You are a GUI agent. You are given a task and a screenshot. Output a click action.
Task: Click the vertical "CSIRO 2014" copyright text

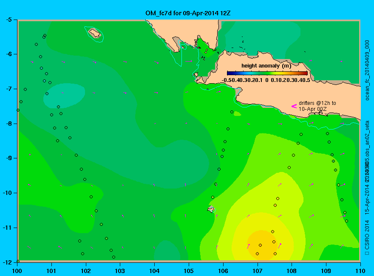[x=367, y=238]
